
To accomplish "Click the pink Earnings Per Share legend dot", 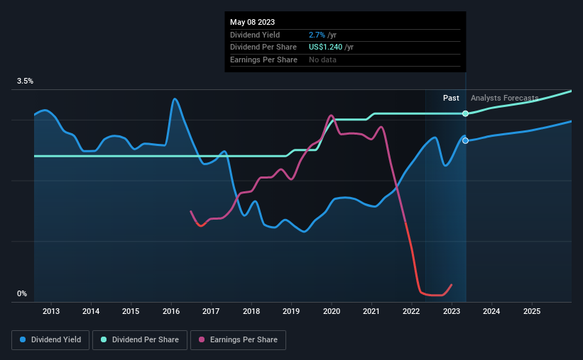I will click(x=202, y=339).
